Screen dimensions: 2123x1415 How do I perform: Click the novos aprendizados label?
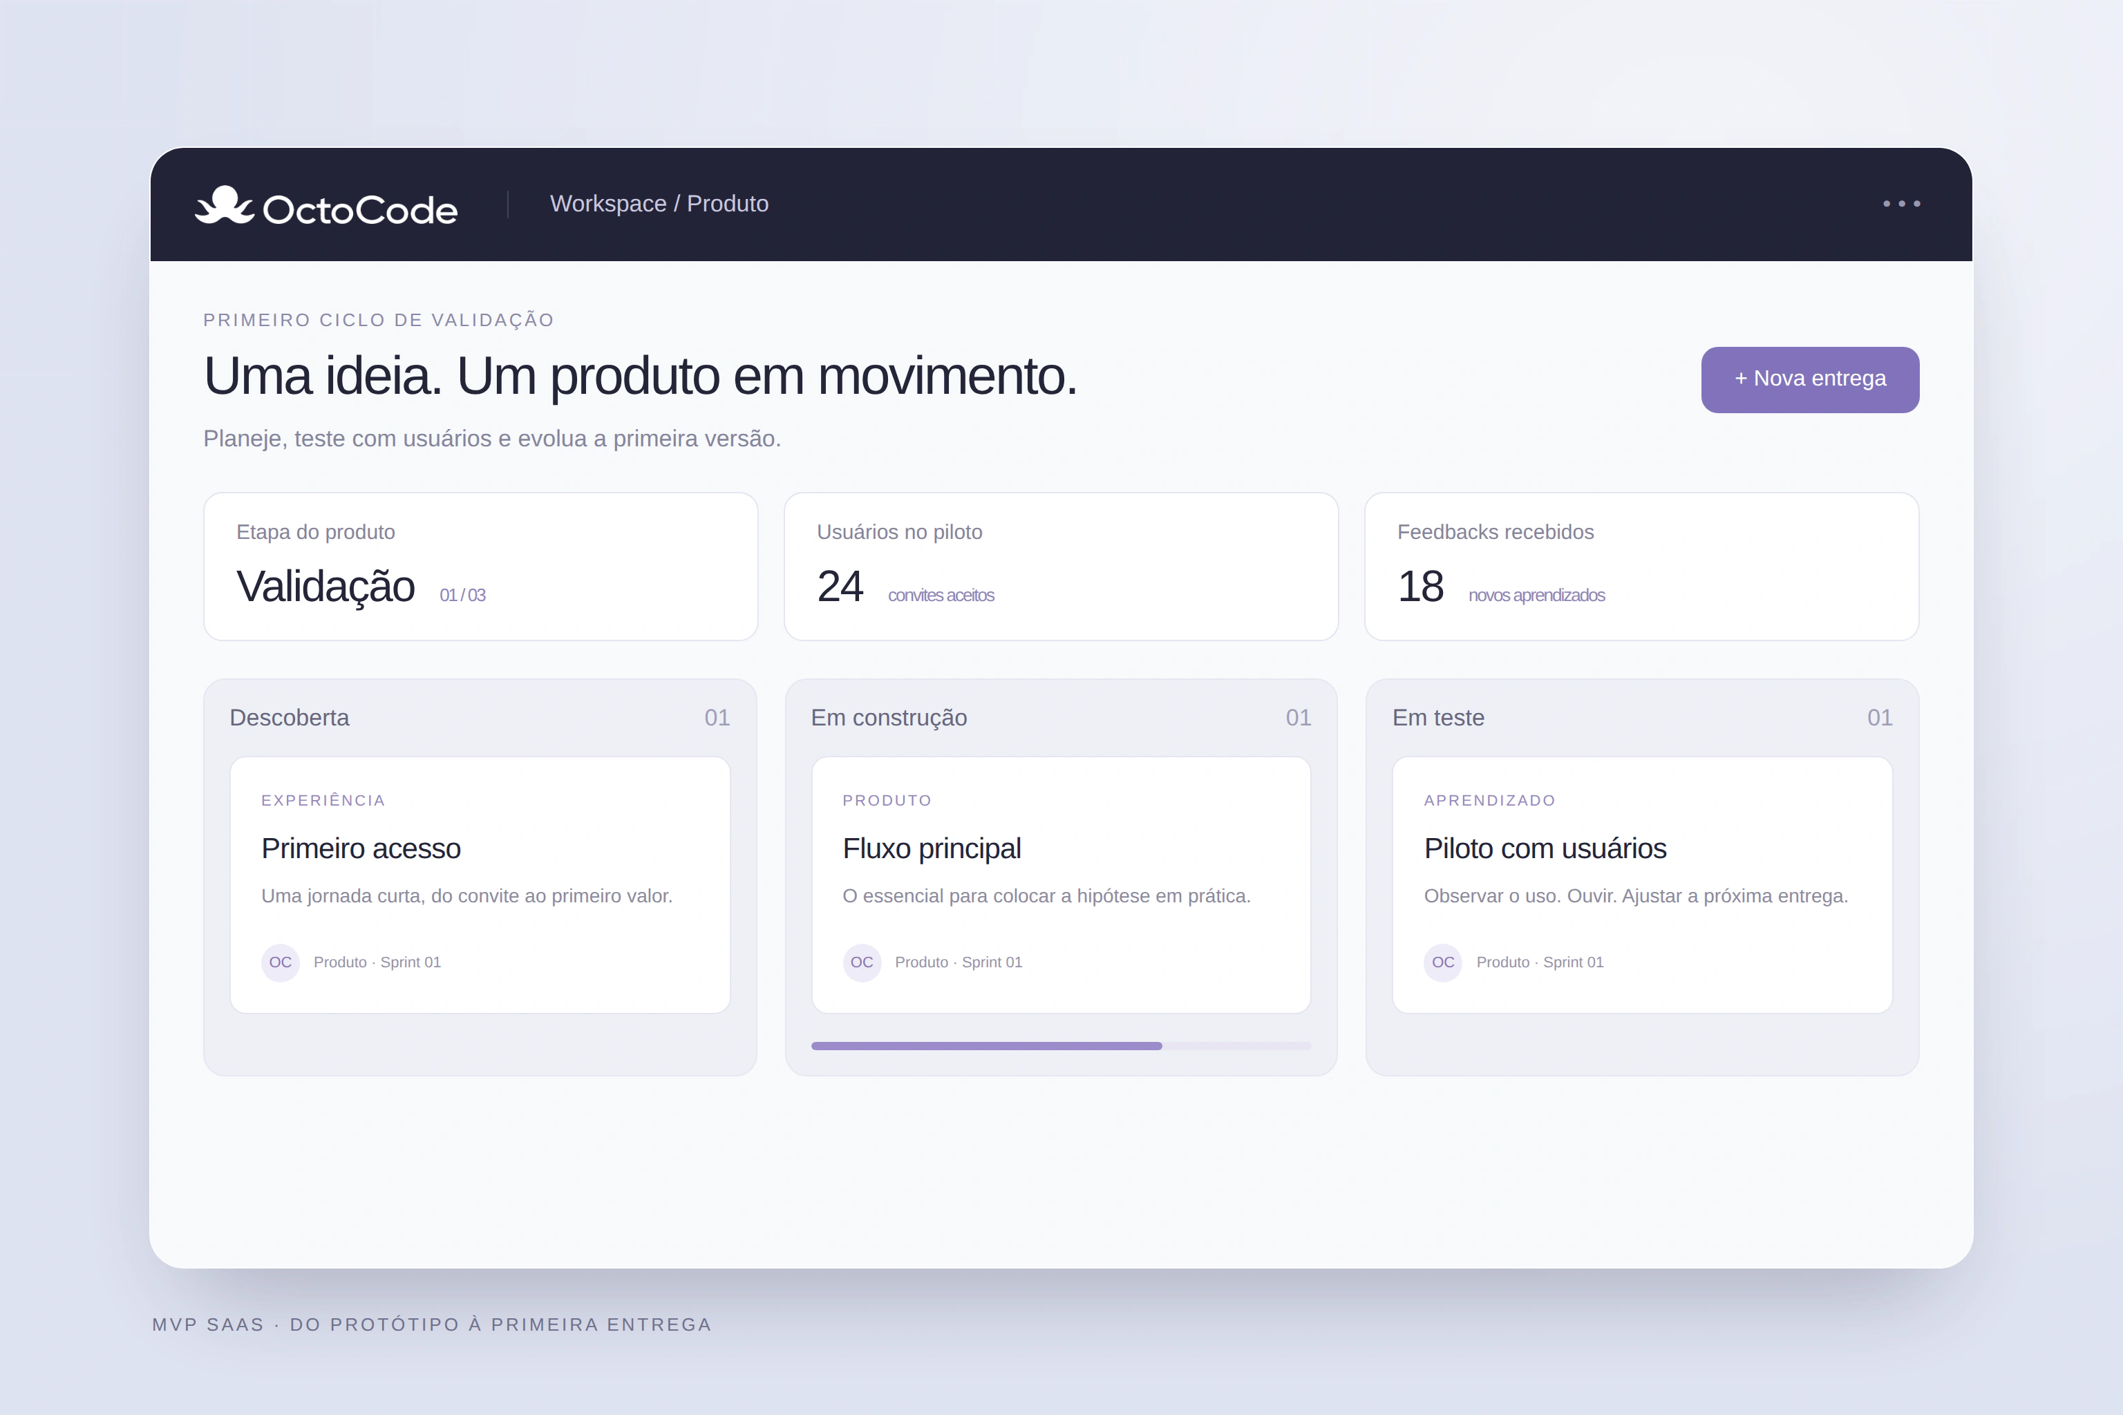pyautogui.click(x=1536, y=595)
